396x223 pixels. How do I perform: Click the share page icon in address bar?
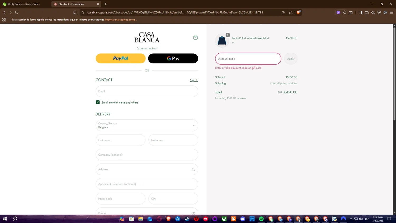tap(291, 12)
